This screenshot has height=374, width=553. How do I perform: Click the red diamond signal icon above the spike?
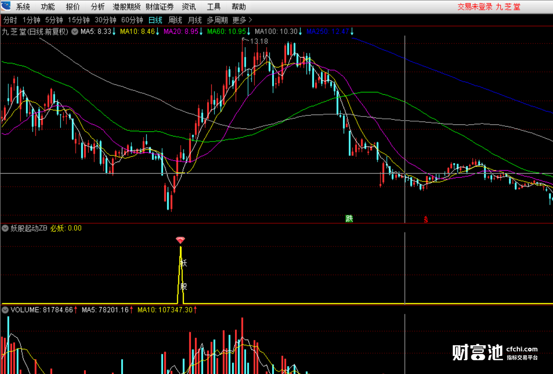pos(180,240)
